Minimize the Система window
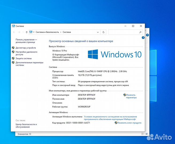Image resolution: width=175 pixels, height=144 pixels. coord(126,26)
